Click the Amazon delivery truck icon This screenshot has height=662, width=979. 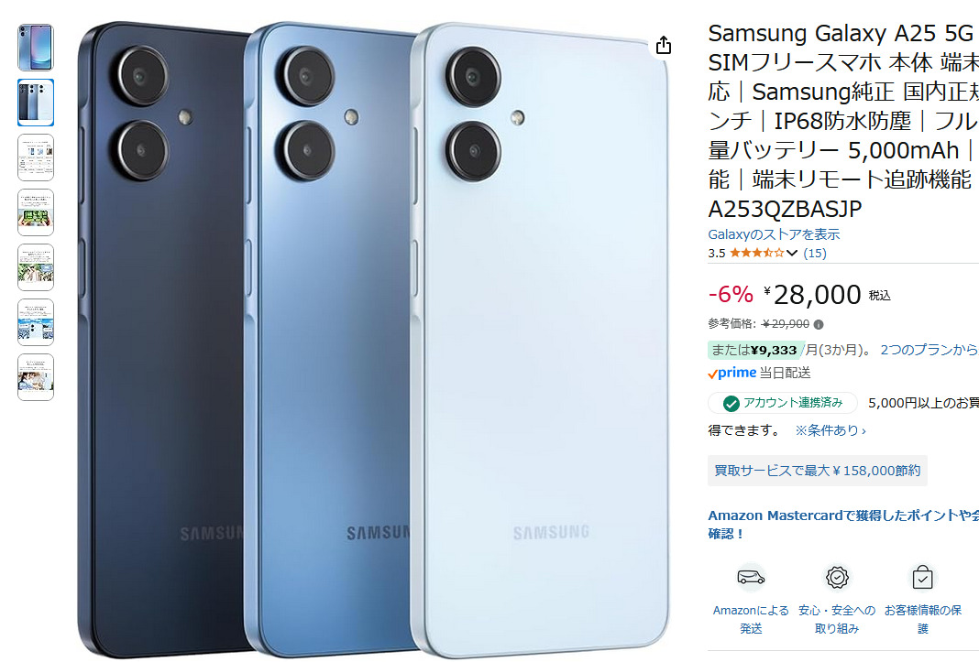(x=751, y=577)
